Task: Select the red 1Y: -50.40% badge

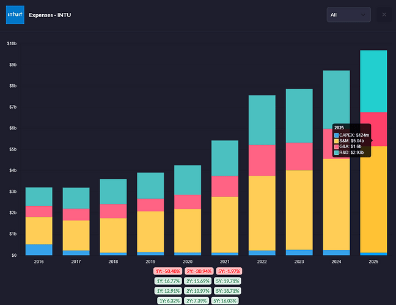Action: click(x=167, y=270)
